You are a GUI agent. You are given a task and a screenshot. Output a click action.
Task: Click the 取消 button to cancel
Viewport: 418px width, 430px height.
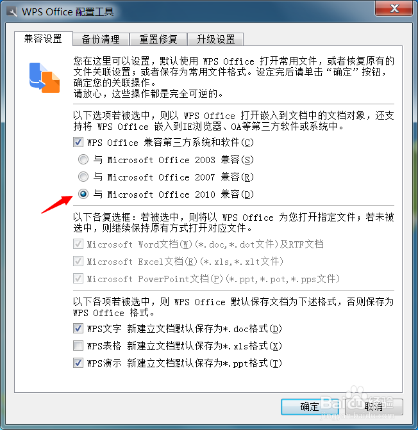pyautogui.click(x=374, y=407)
